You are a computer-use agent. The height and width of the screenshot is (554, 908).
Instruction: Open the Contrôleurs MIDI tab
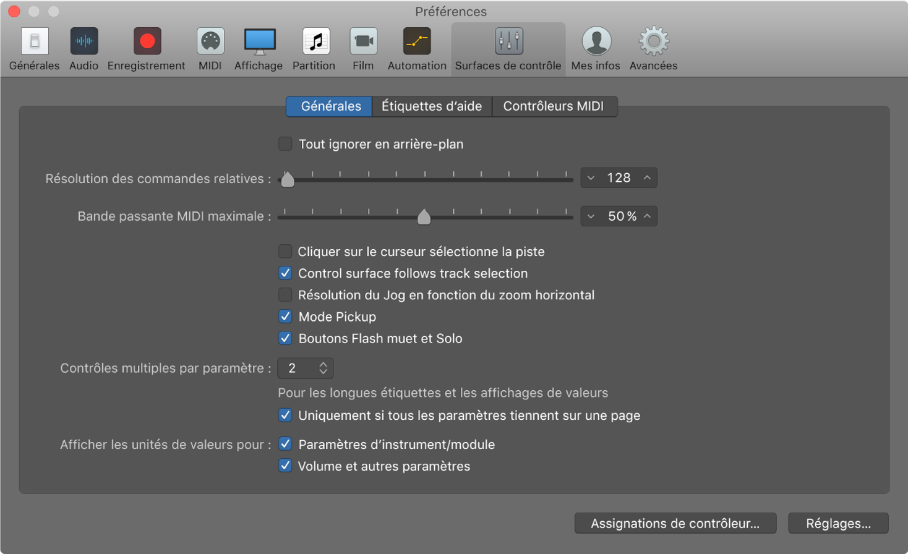[554, 106]
